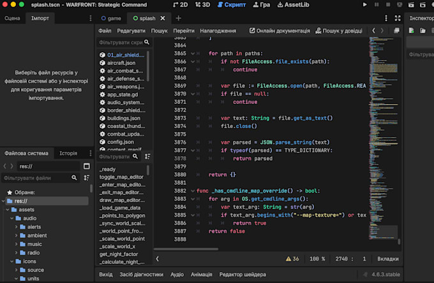Open the Файл menu
434x283 pixels.
[x=105, y=31]
